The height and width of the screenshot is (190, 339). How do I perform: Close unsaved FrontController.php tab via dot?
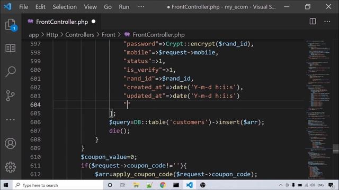pos(93,22)
